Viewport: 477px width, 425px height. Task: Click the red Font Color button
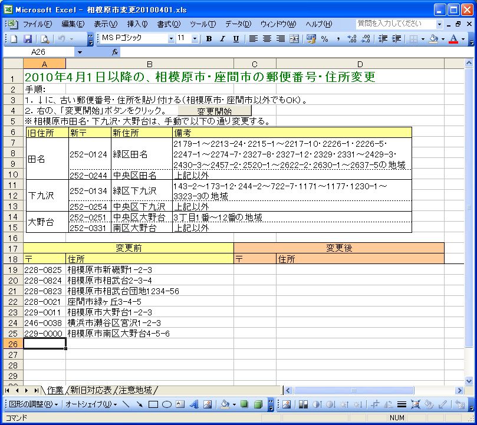pos(453,39)
